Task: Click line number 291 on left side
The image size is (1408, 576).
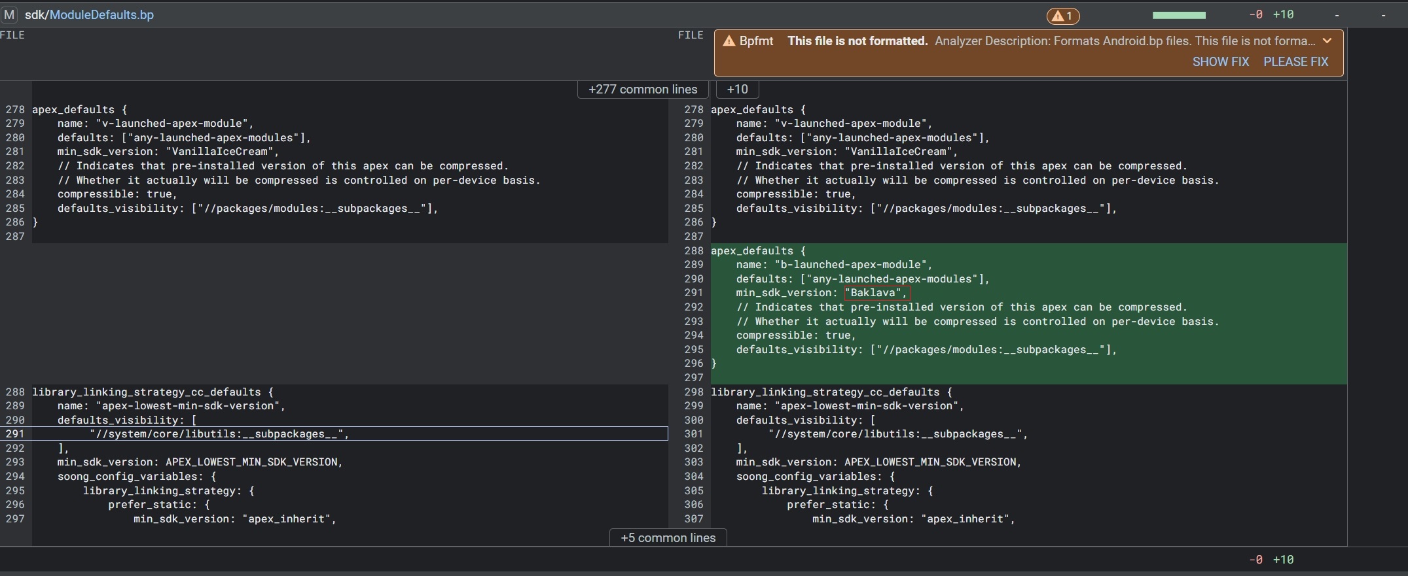Action: point(15,434)
